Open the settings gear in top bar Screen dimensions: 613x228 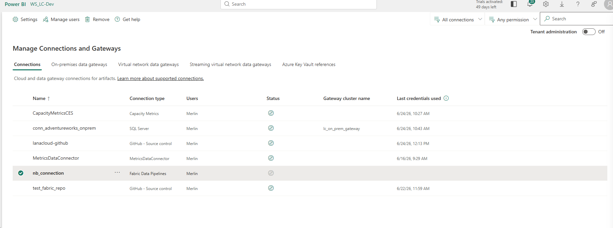click(x=546, y=4)
